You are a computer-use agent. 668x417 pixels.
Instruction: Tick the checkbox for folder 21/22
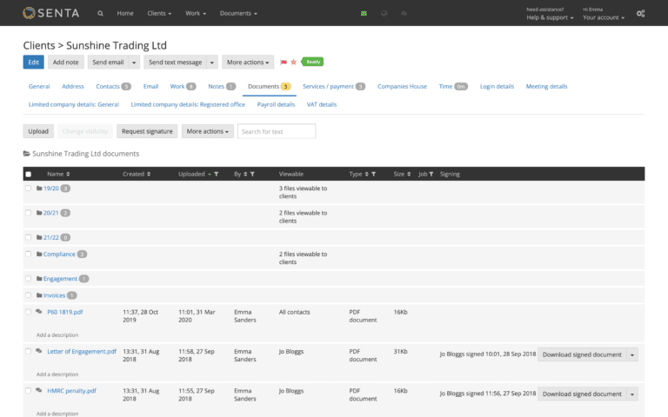[29, 237]
